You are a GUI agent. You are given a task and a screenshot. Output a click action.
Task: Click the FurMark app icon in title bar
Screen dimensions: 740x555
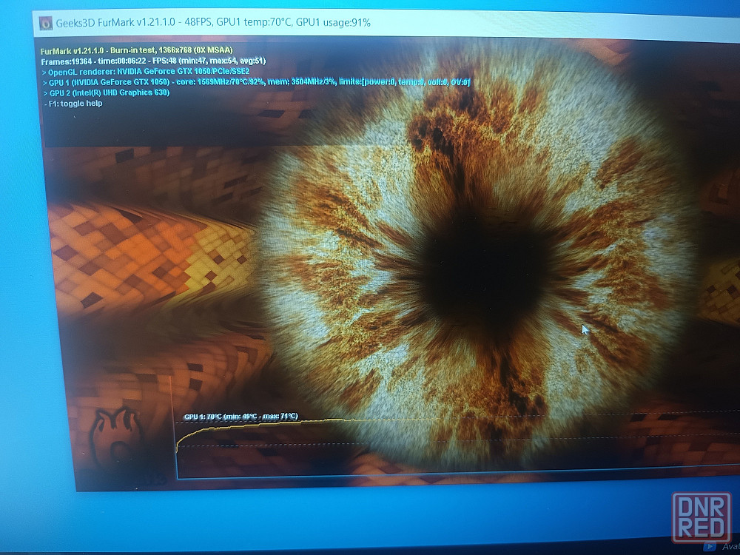46,23
